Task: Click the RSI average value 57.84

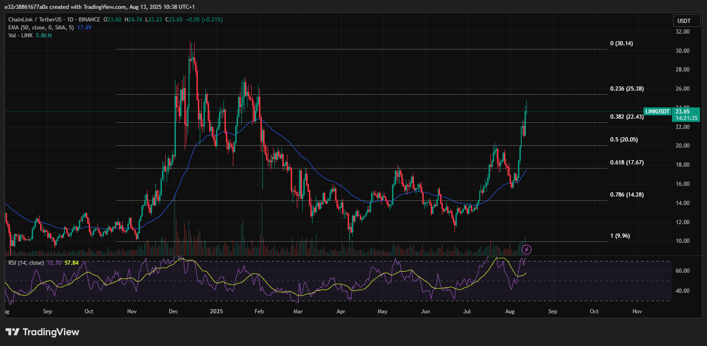Action: click(x=71, y=263)
